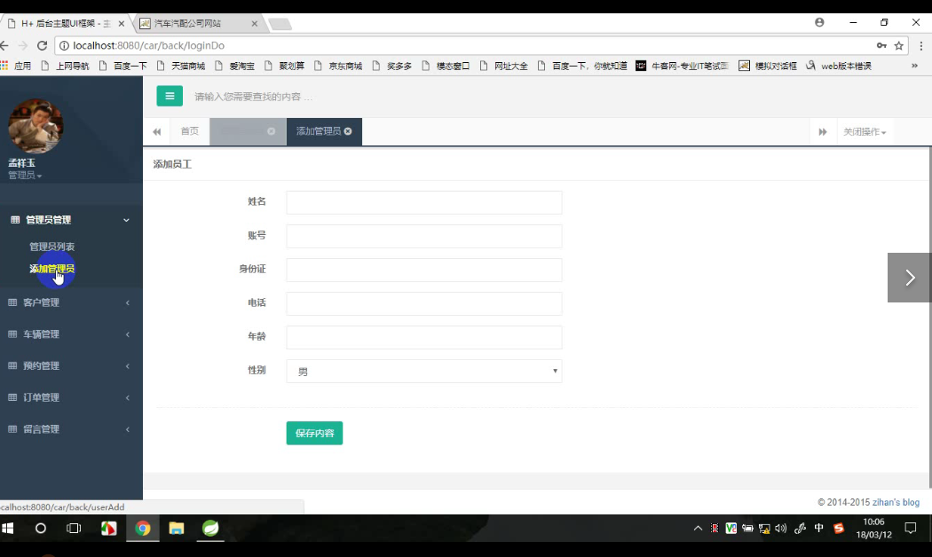Toggle the green hamburger menu button
Viewport: 932px width, 557px height.
pos(170,96)
